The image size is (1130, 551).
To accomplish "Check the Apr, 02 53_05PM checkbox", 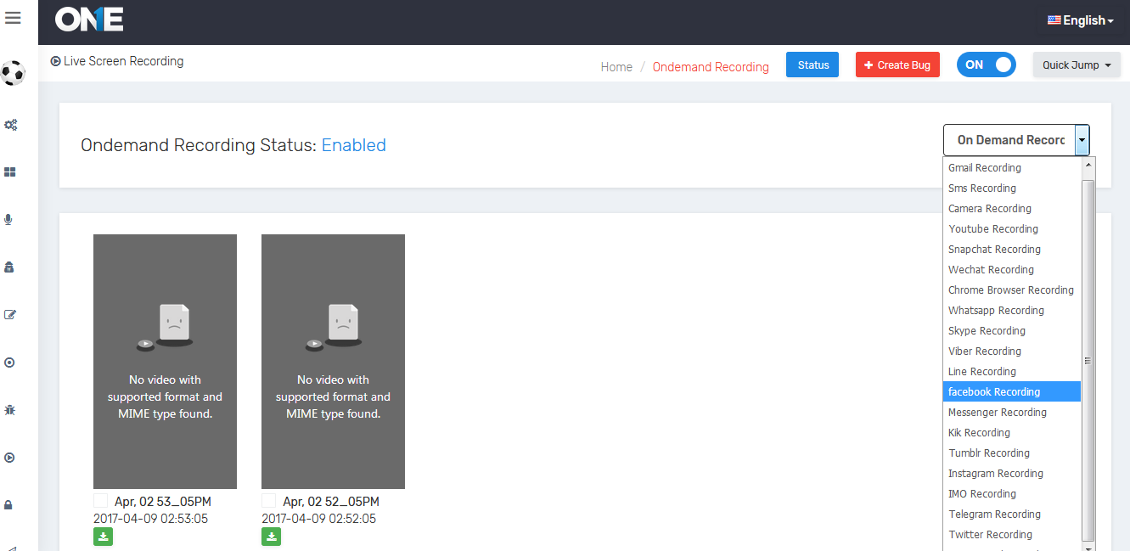I will [101, 501].
